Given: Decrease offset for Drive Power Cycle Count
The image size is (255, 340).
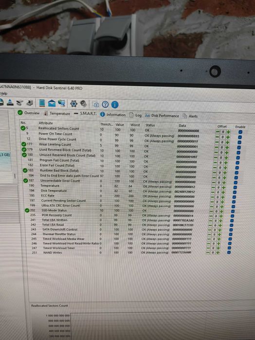Looking at the screenshot, I should pyautogui.click(x=217, y=142).
